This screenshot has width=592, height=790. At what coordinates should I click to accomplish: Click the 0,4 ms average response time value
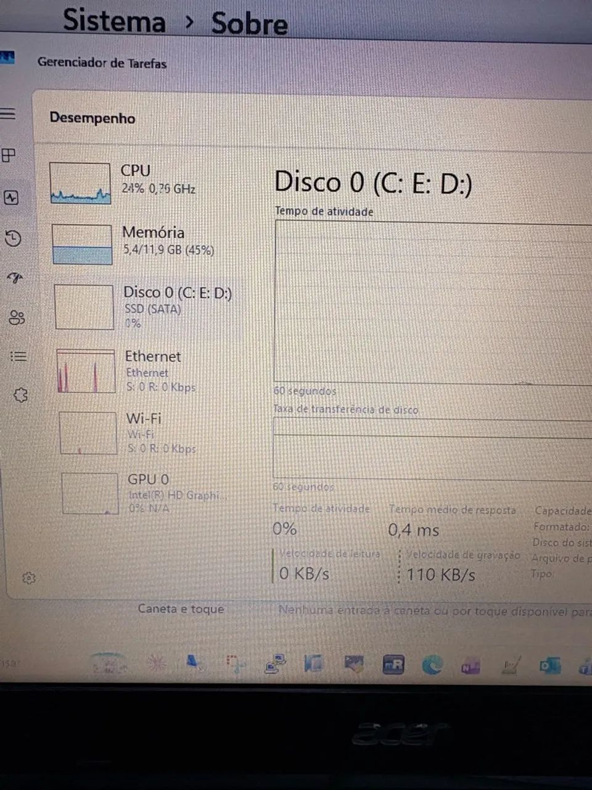414,530
